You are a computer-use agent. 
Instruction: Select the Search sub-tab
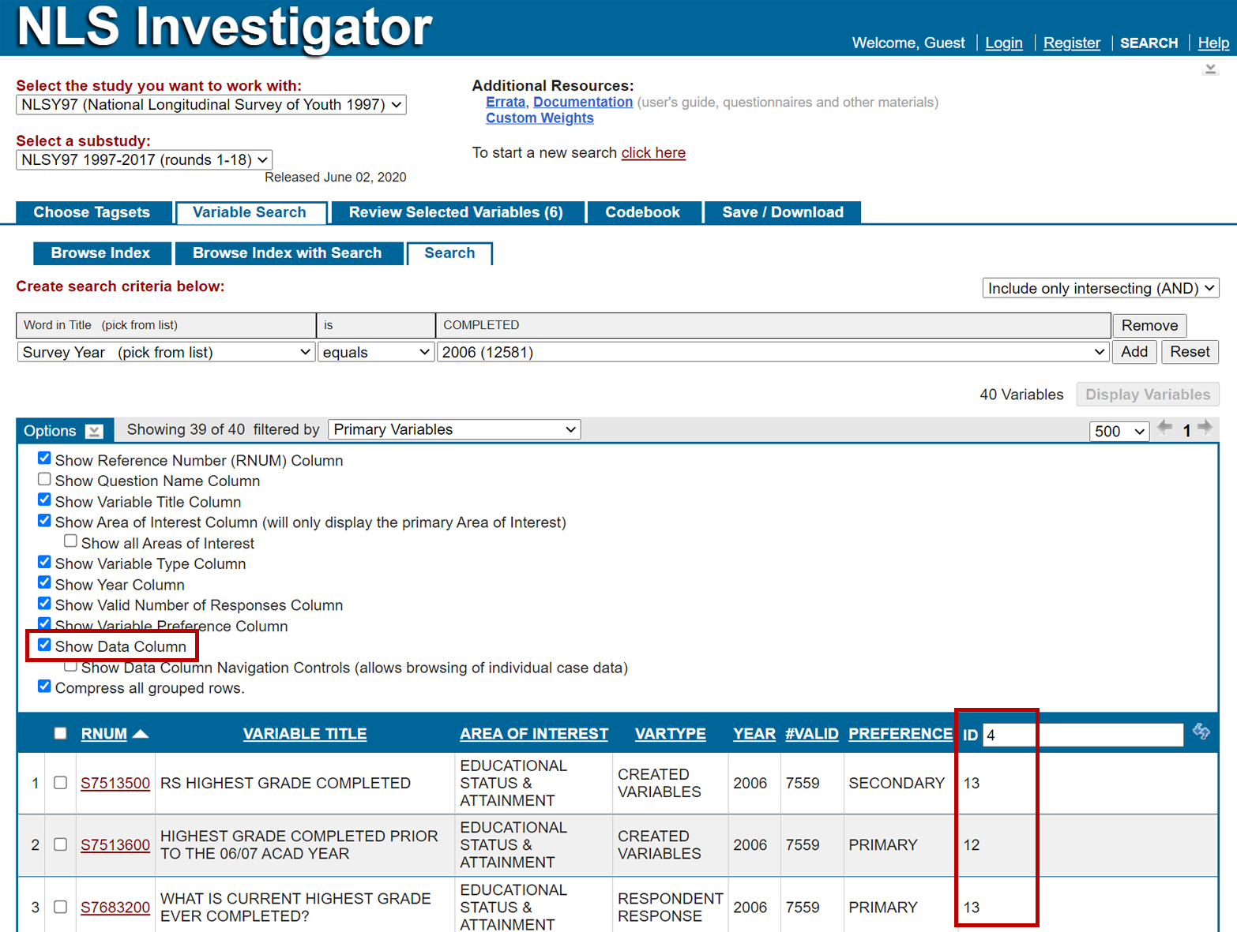pos(449,253)
